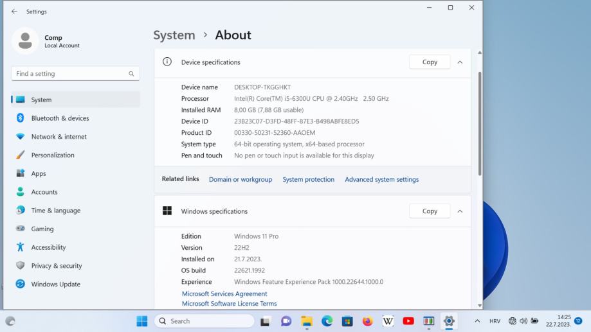Select Apps in the settings sidebar

click(x=39, y=173)
